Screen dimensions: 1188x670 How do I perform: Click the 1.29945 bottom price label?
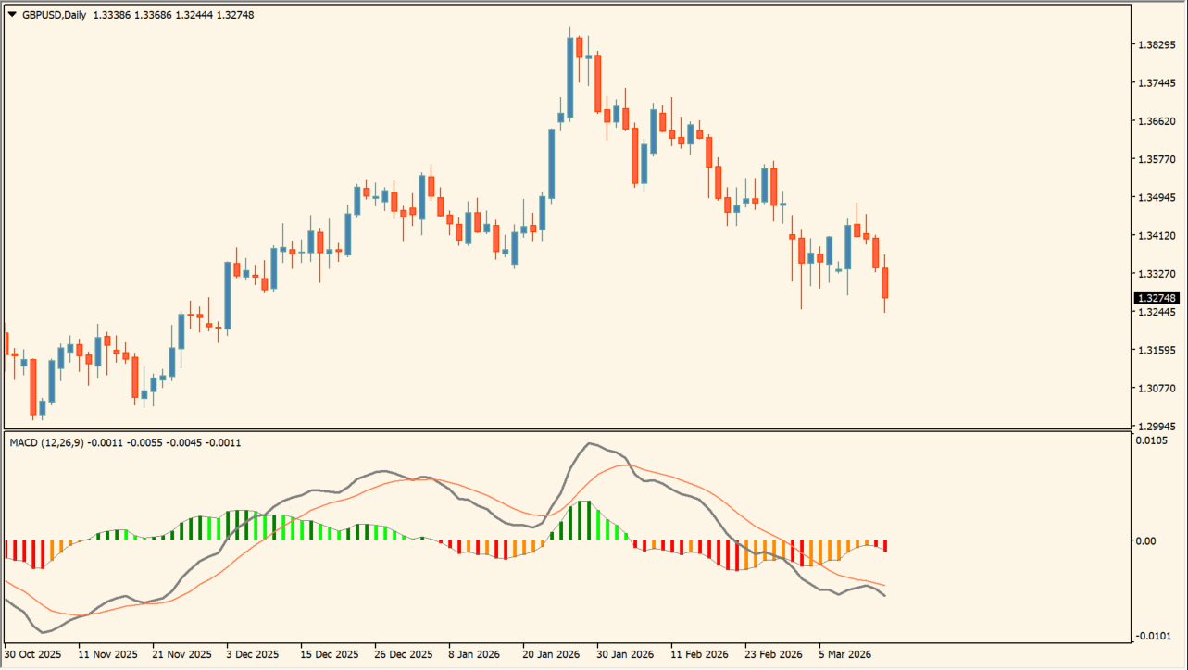tap(1156, 427)
